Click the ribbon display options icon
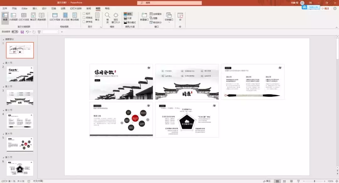 tap(310, 3)
